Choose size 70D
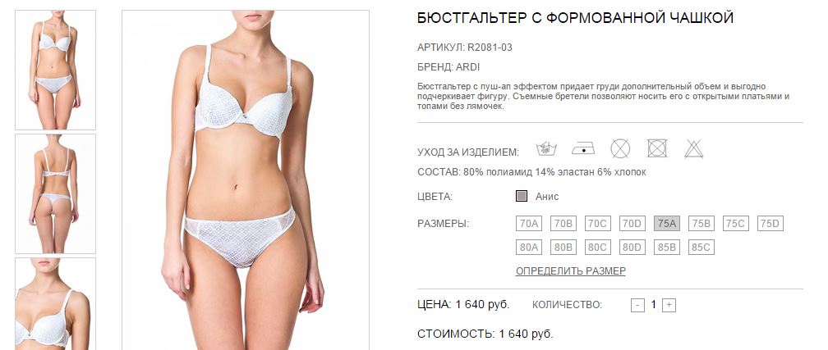Screen dimensions: 828x350 (x=632, y=224)
